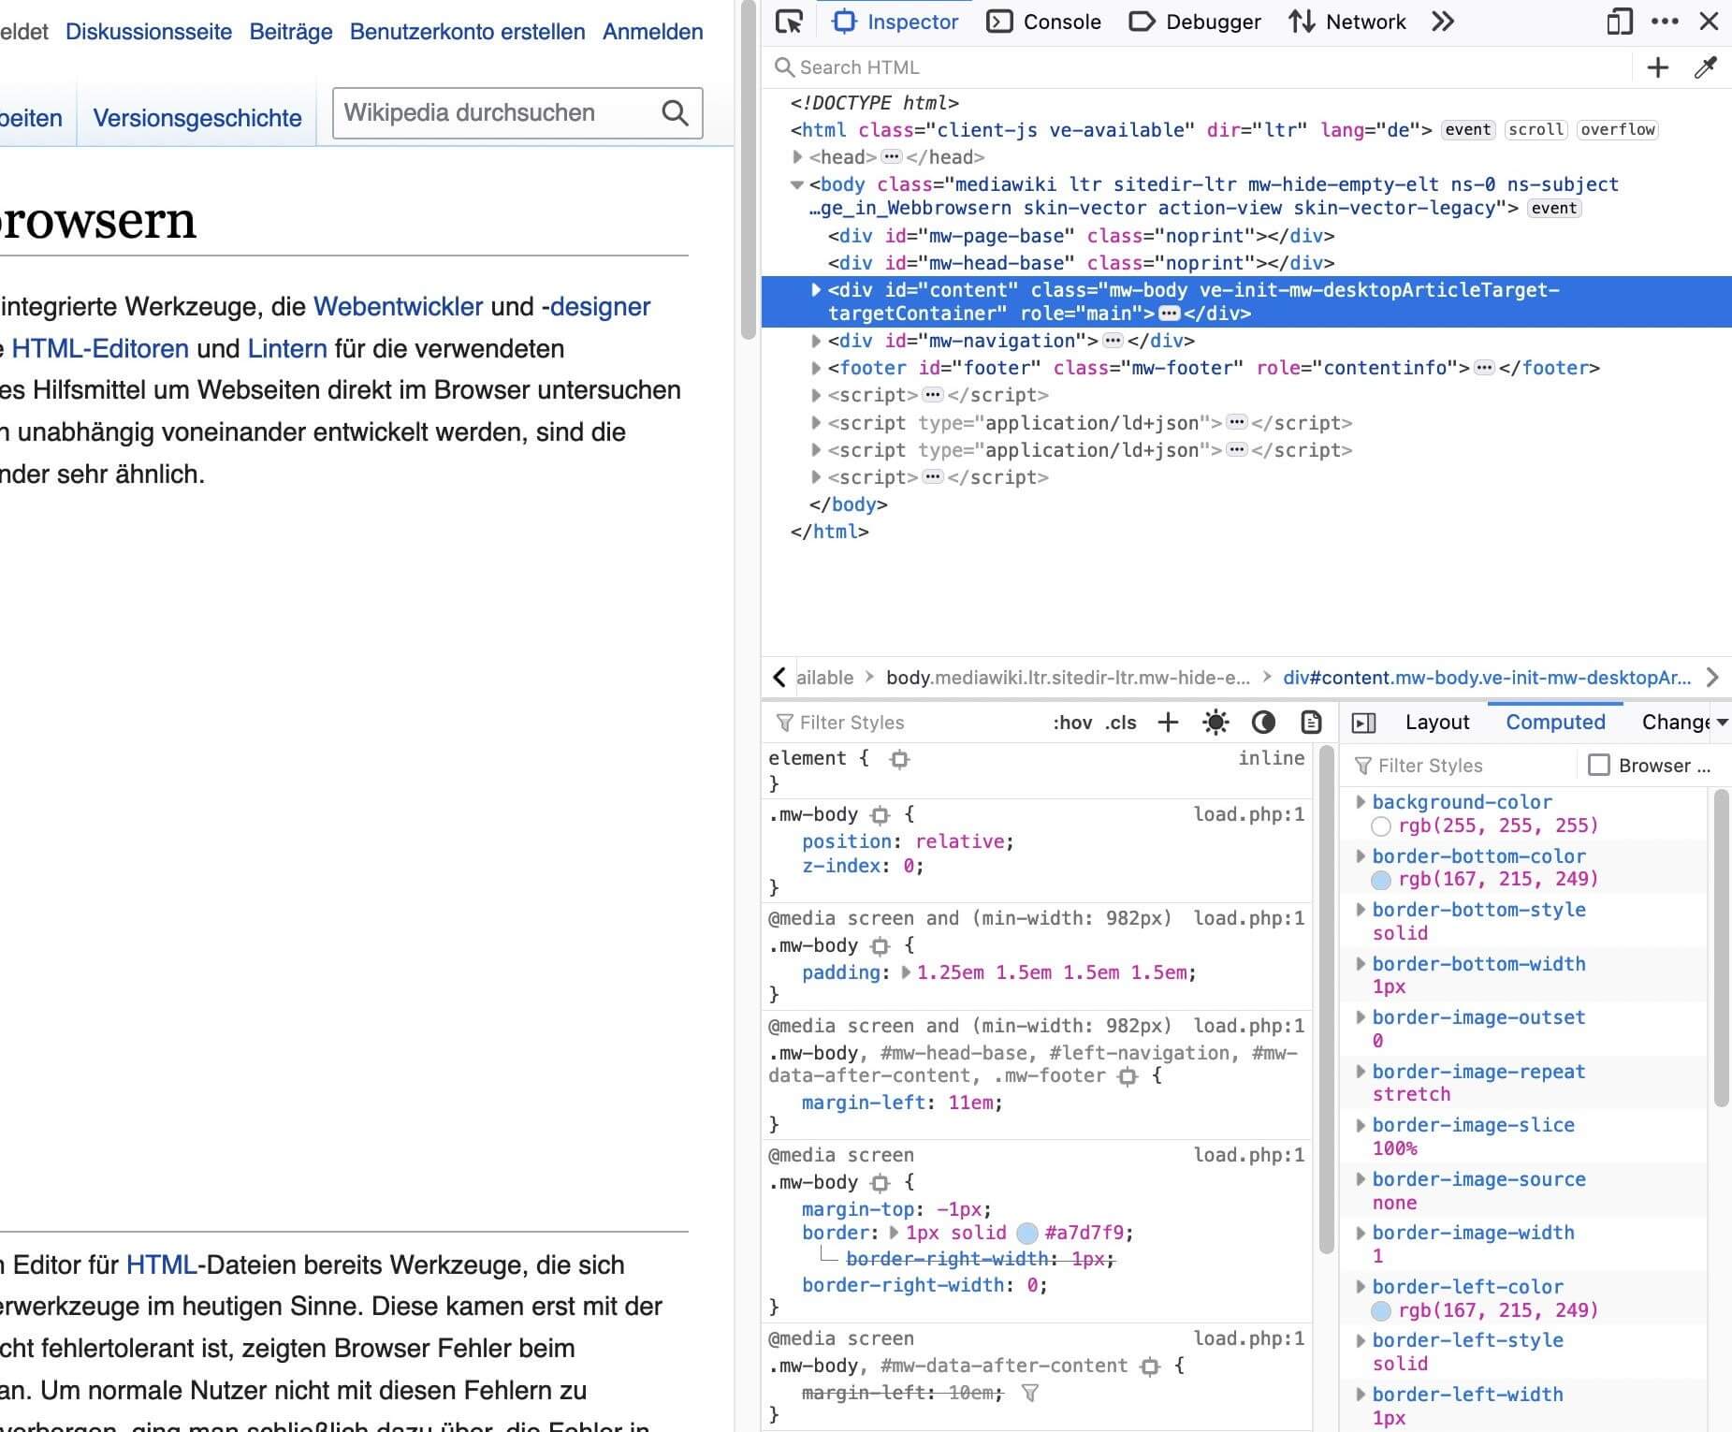Toggle print media simulation icon
Image resolution: width=1732 pixels, height=1432 pixels.
(x=1311, y=722)
